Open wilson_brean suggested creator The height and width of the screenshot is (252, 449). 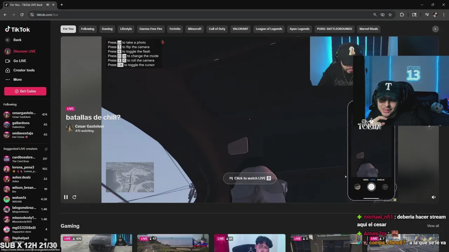tap(25, 189)
